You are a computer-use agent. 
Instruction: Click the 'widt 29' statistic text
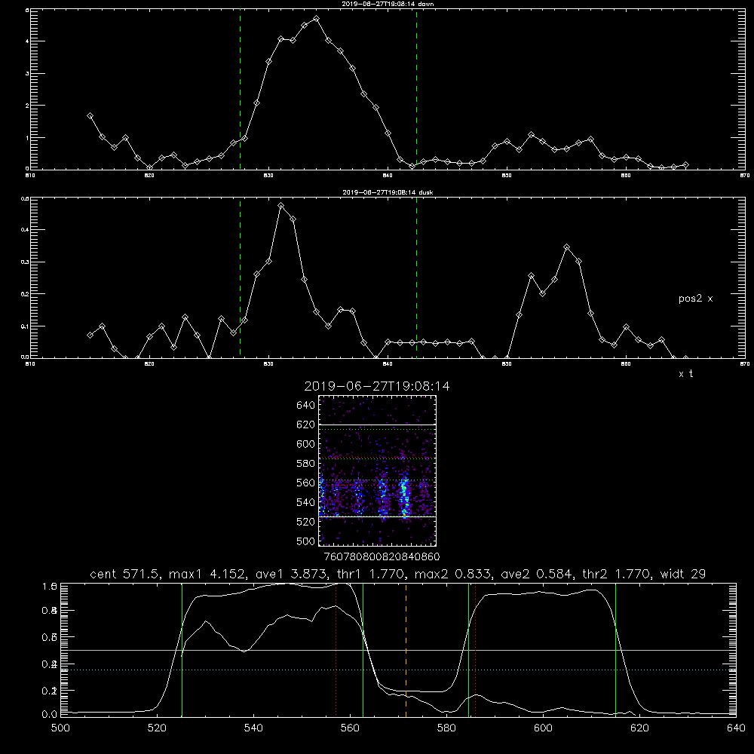(683, 574)
